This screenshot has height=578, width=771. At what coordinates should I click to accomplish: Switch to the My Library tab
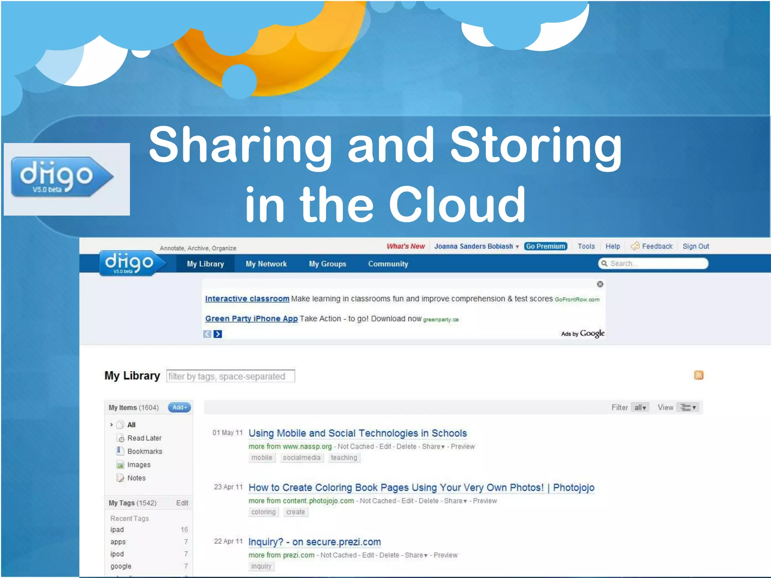206,264
